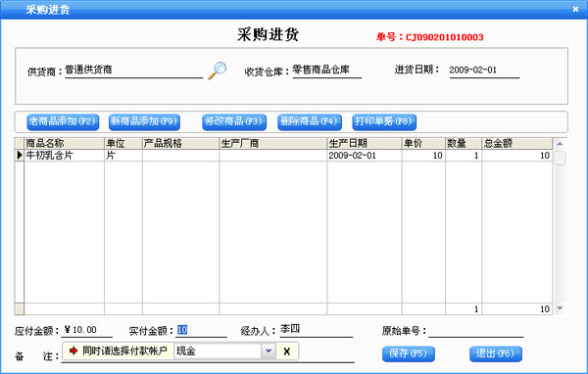Click the 原始单号 input field
This screenshot has width=588, height=374.
(476, 331)
